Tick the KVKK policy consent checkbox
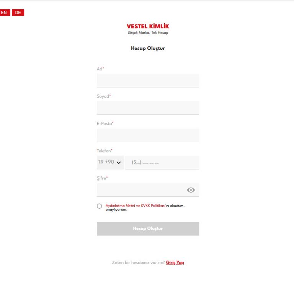This screenshot has height=294, width=294. [x=100, y=206]
